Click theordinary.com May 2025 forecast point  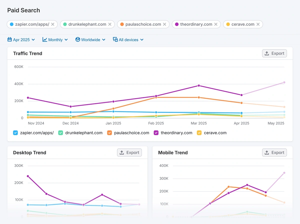pos(284,82)
